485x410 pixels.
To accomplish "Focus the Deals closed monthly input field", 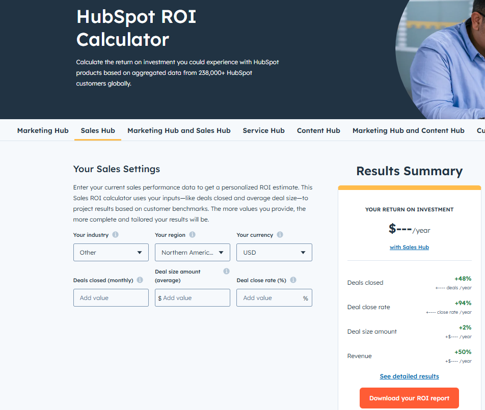I will pyautogui.click(x=111, y=298).
